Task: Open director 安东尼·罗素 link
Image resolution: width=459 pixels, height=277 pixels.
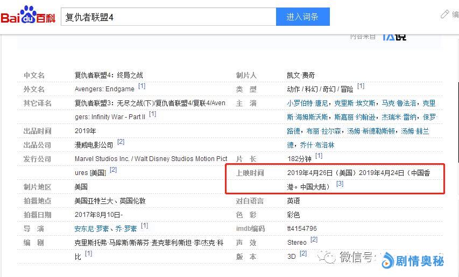Action: point(94,229)
